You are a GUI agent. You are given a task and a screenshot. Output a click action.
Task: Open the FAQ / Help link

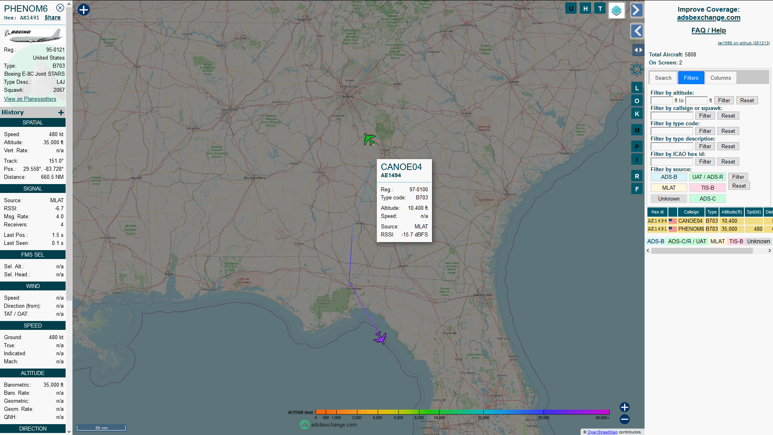point(709,30)
